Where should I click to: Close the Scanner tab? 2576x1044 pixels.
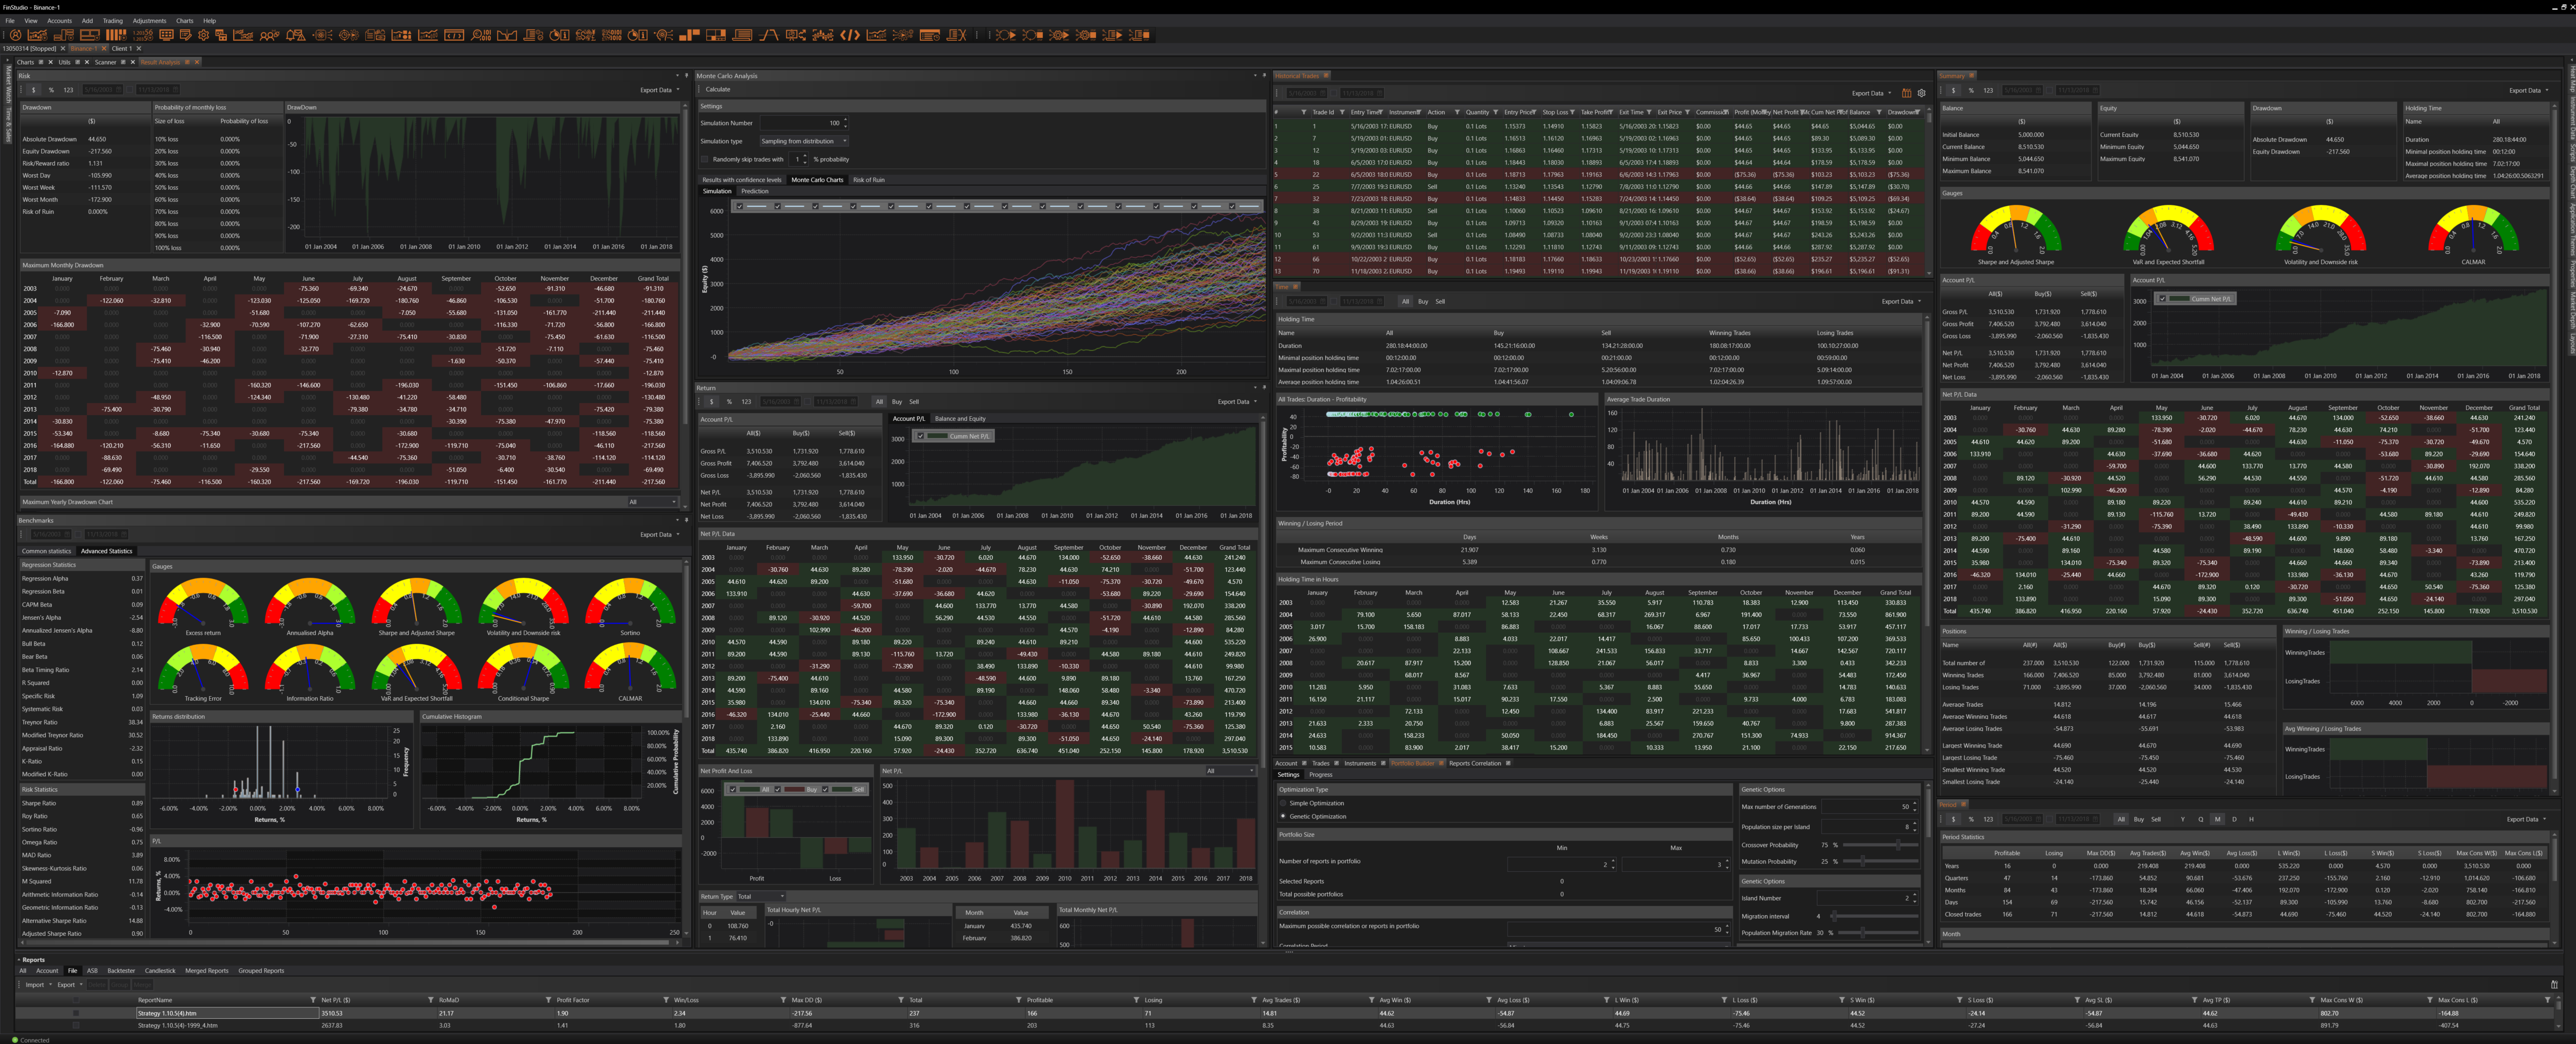coord(132,62)
